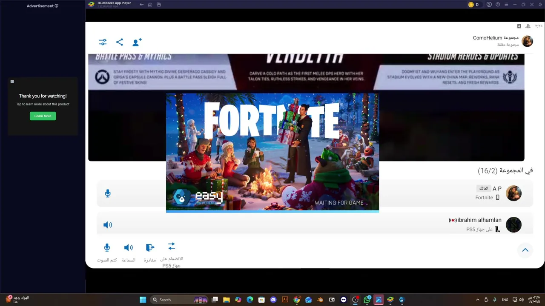Click A P's Fortnite game label
The width and height of the screenshot is (545, 306).
click(x=484, y=198)
